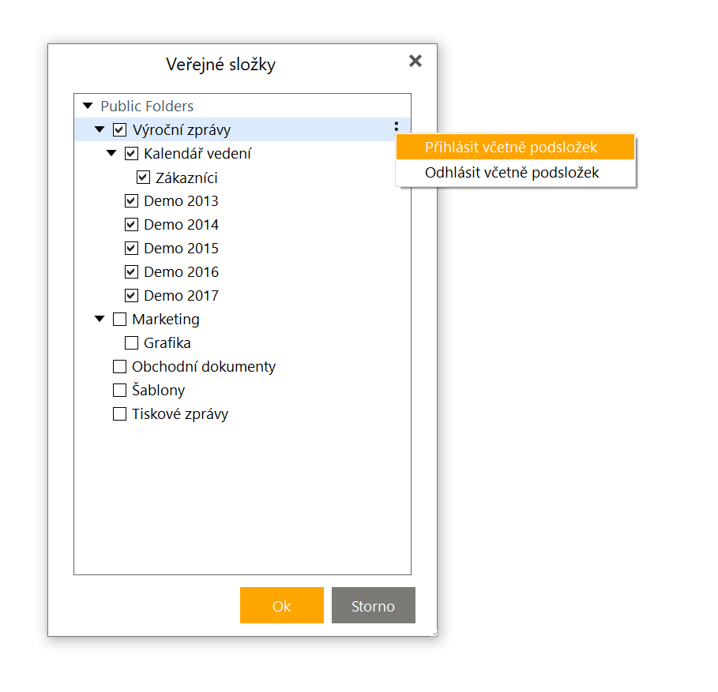Check the Marketing folder checkbox
718x692 pixels.
pyautogui.click(x=119, y=319)
